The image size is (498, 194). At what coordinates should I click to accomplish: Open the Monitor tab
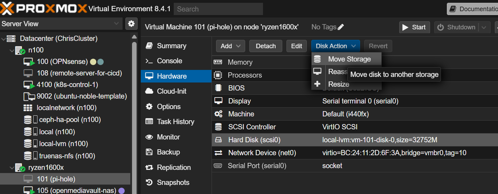176,137
